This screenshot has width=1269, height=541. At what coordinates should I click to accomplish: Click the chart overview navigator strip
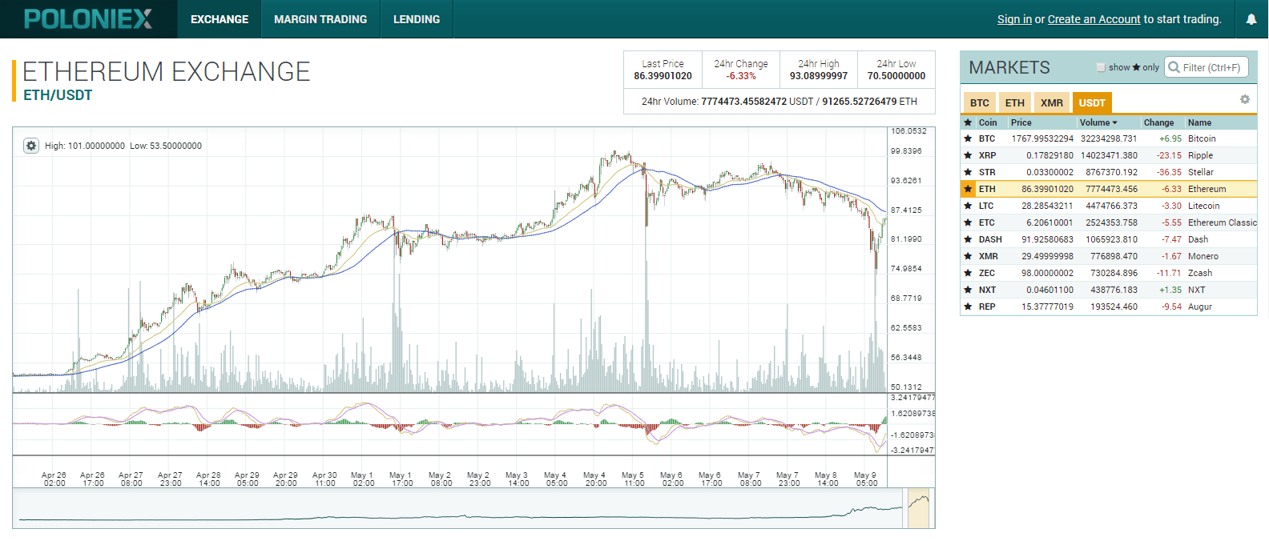pos(473,508)
